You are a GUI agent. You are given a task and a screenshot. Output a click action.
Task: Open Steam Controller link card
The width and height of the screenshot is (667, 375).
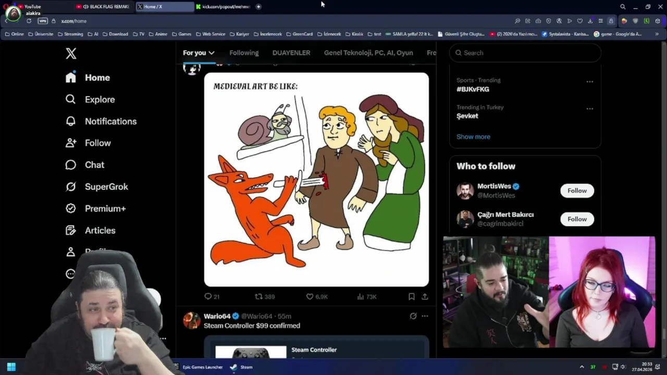(316, 347)
